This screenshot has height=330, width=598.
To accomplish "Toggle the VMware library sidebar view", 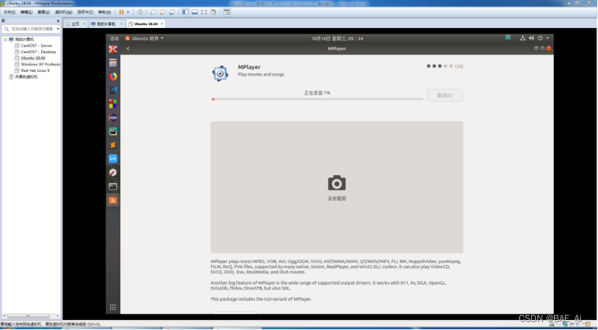I will pyautogui.click(x=185, y=12).
